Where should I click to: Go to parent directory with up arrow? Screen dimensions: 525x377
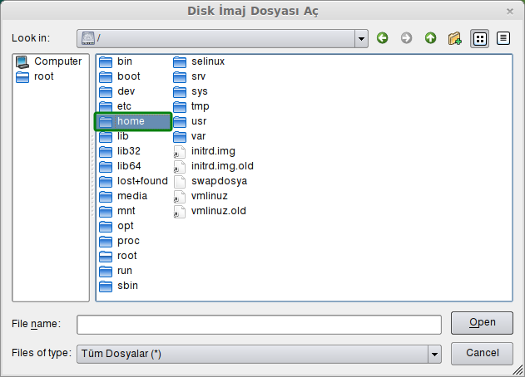point(431,38)
